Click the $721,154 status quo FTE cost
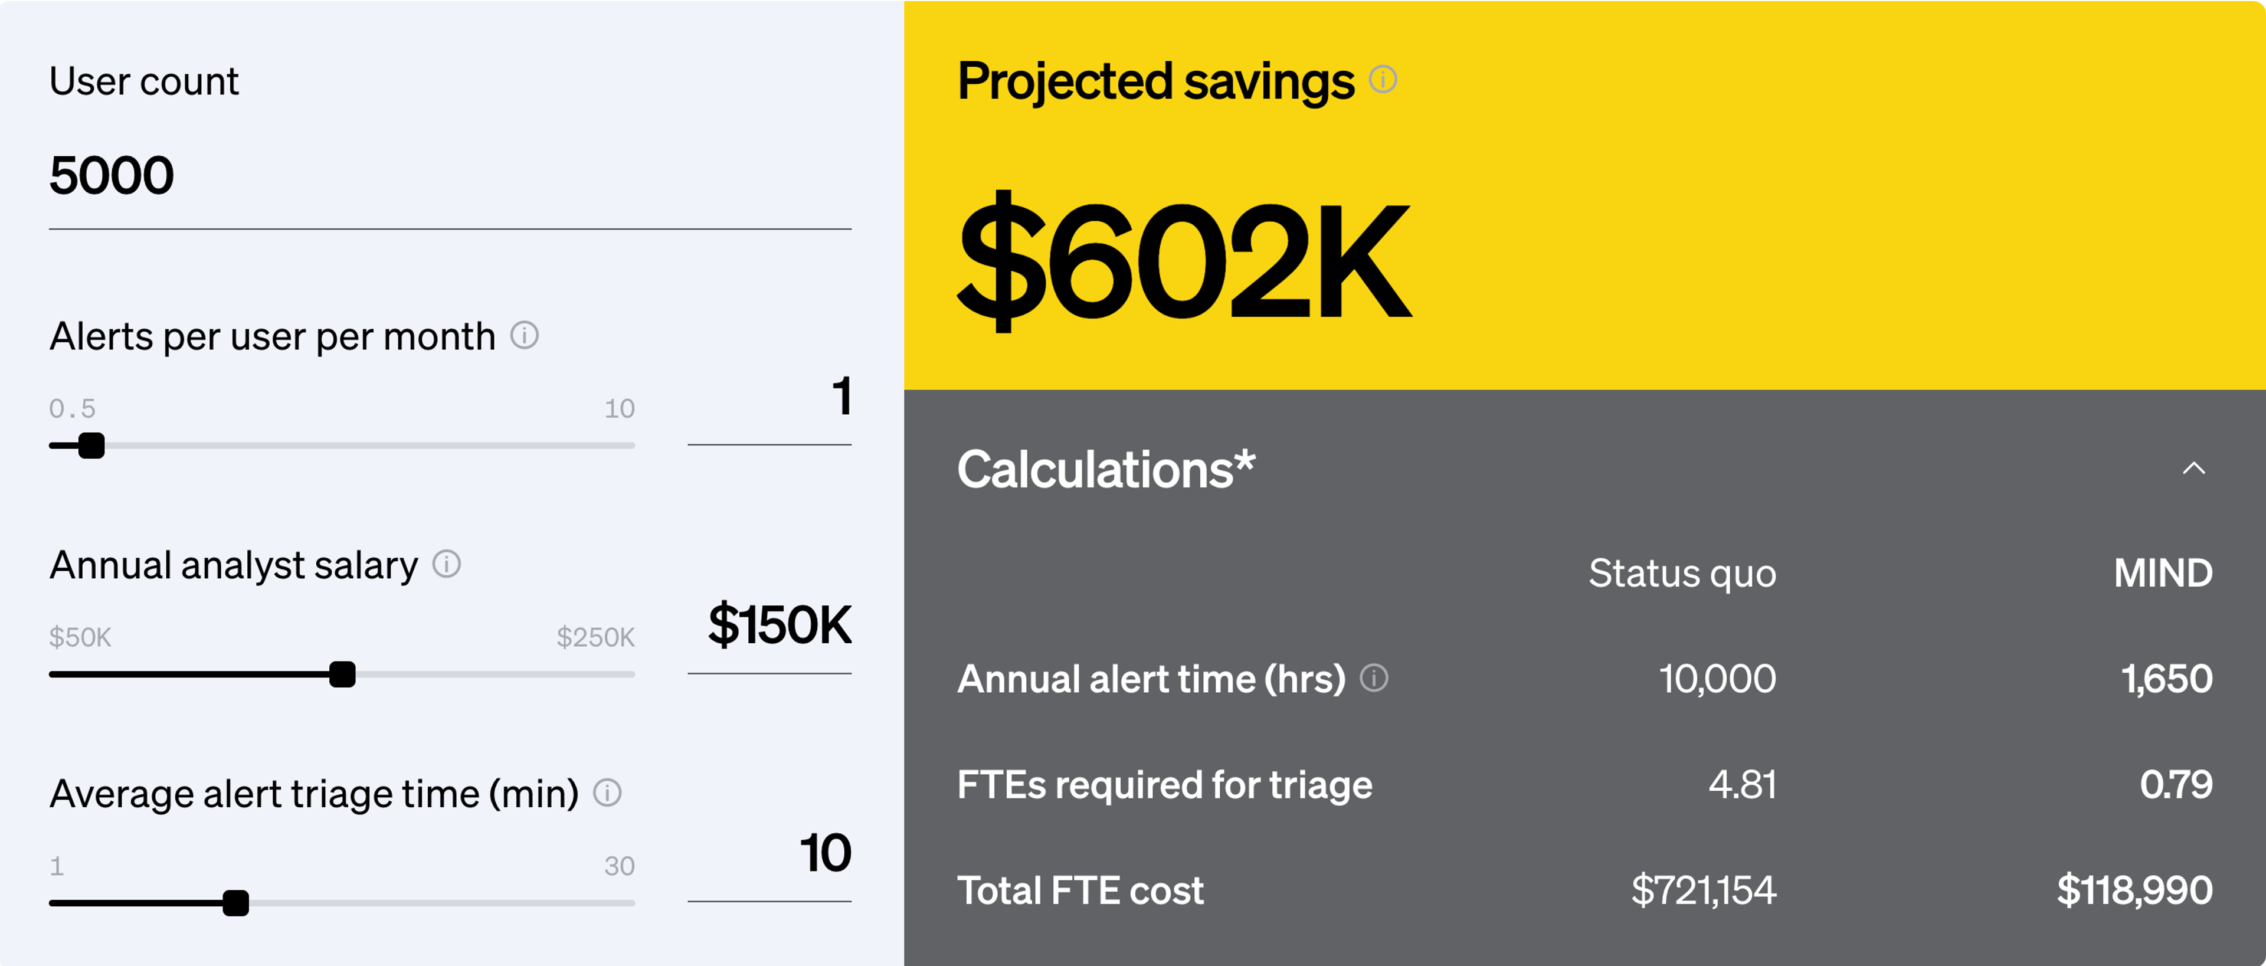The height and width of the screenshot is (966, 2266). [1703, 890]
